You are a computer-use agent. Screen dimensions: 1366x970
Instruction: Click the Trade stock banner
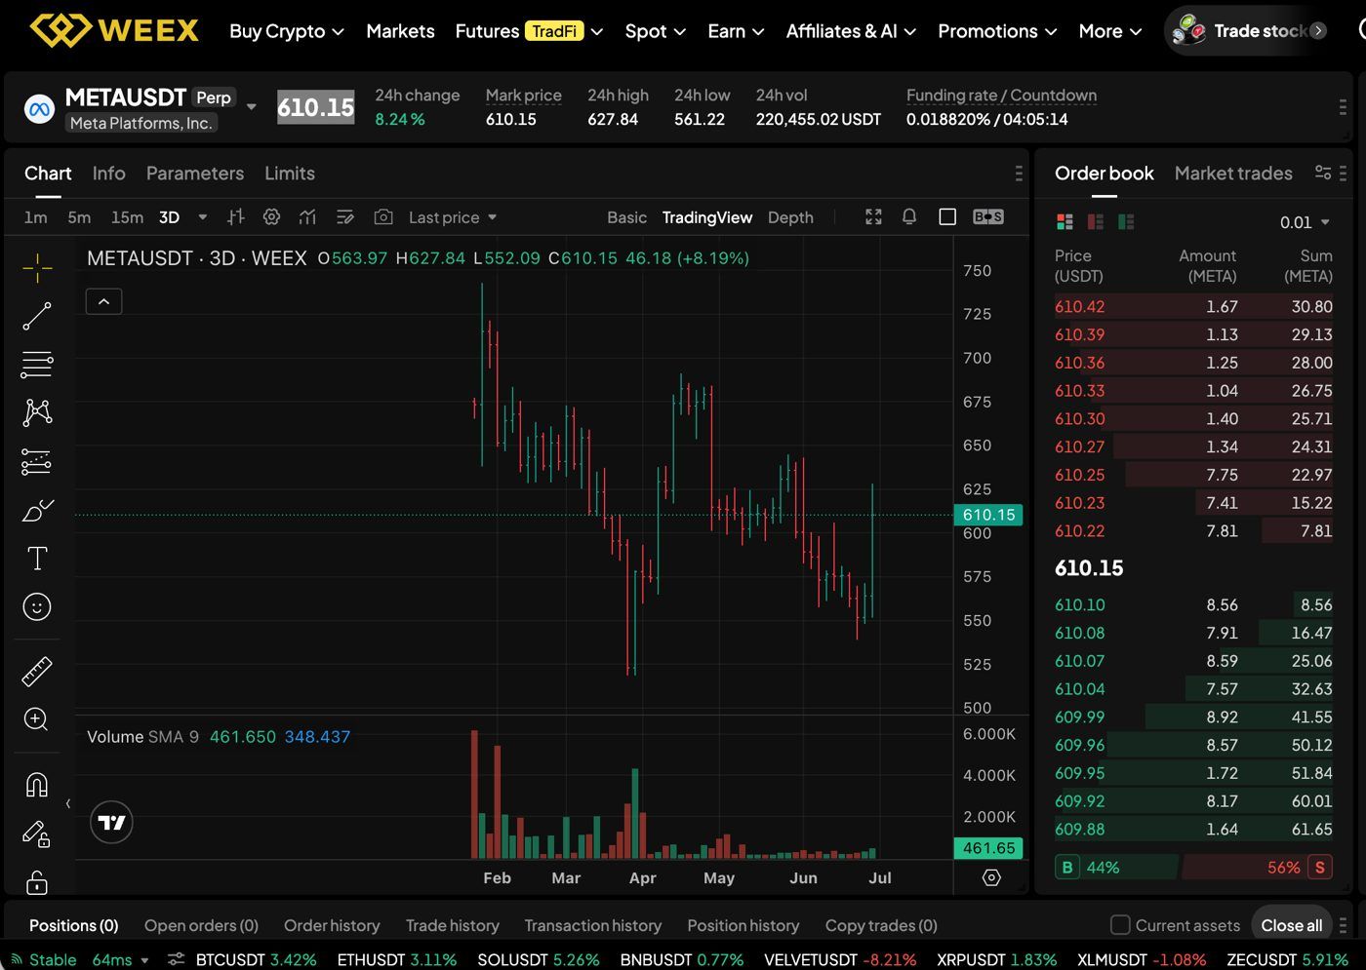[x=1248, y=30]
